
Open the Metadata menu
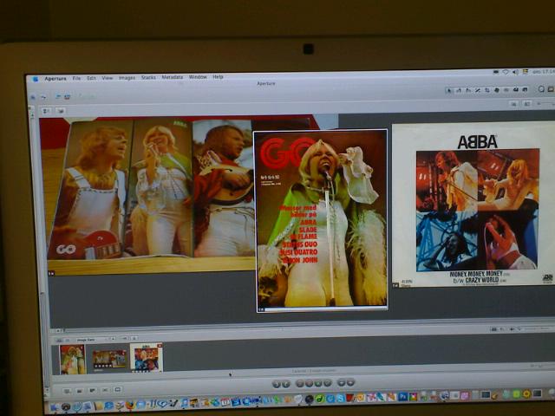pyautogui.click(x=173, y=77)
